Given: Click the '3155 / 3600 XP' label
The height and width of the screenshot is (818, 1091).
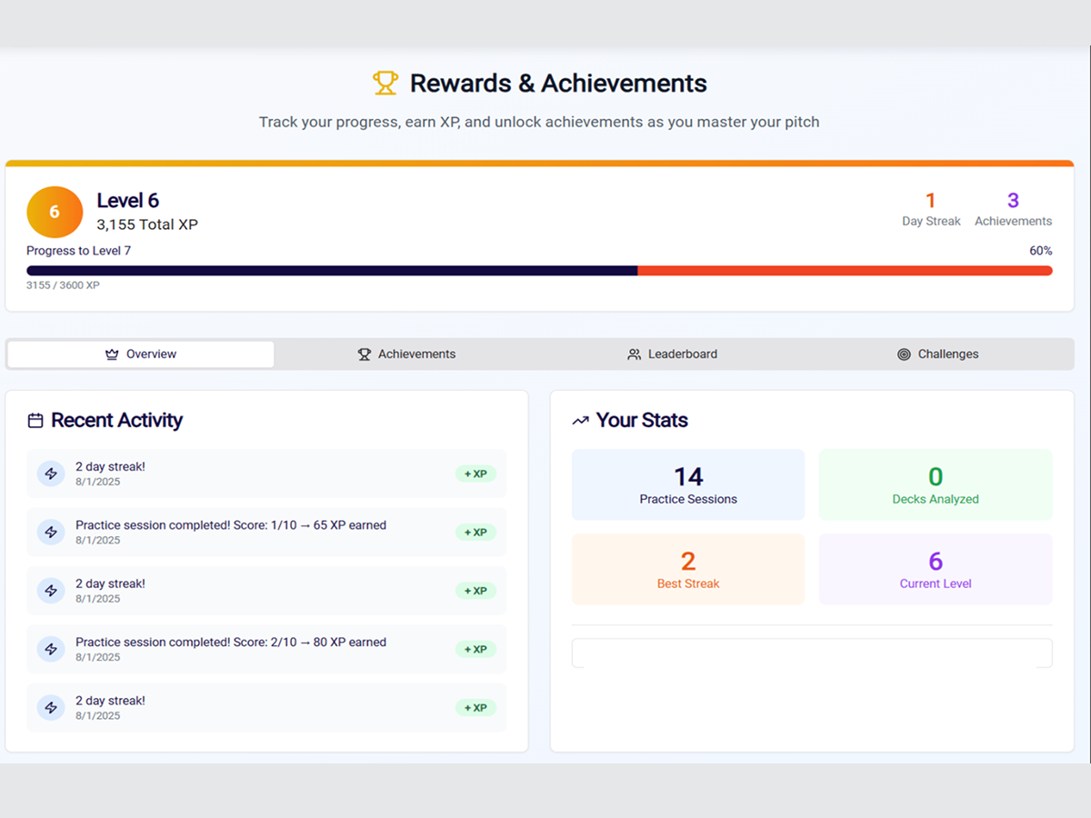Looking at the screenshot, I should click(x=63, y=285).
